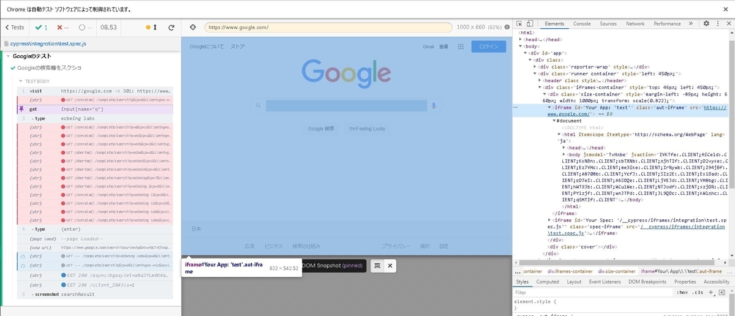735x316 pixels.
Task: Collapse the iframes-container div node
Action: point(540,87)
